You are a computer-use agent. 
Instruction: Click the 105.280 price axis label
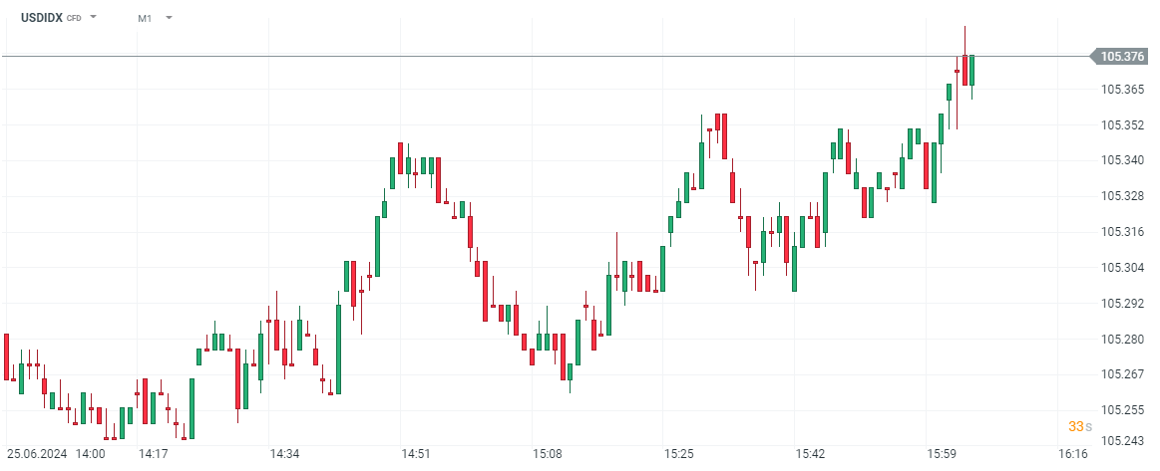[1122, 340]
